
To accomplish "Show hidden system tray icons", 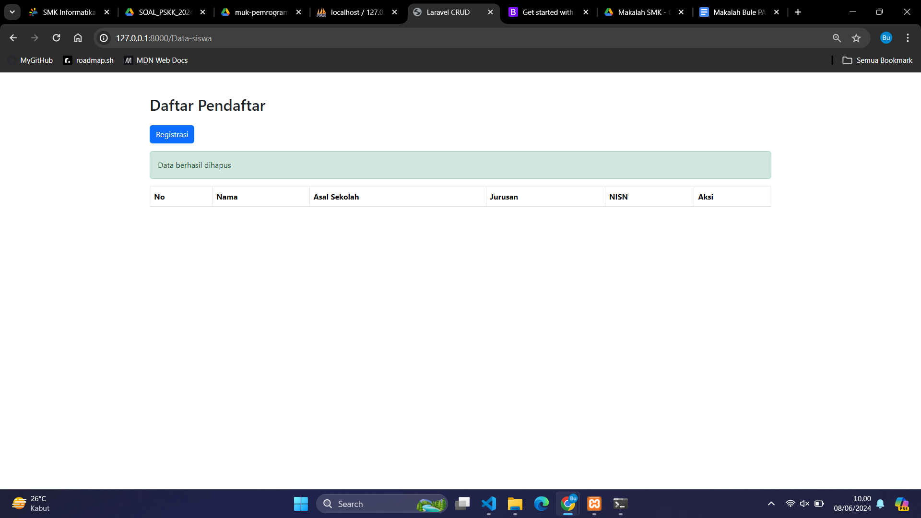I will [771, 504].
